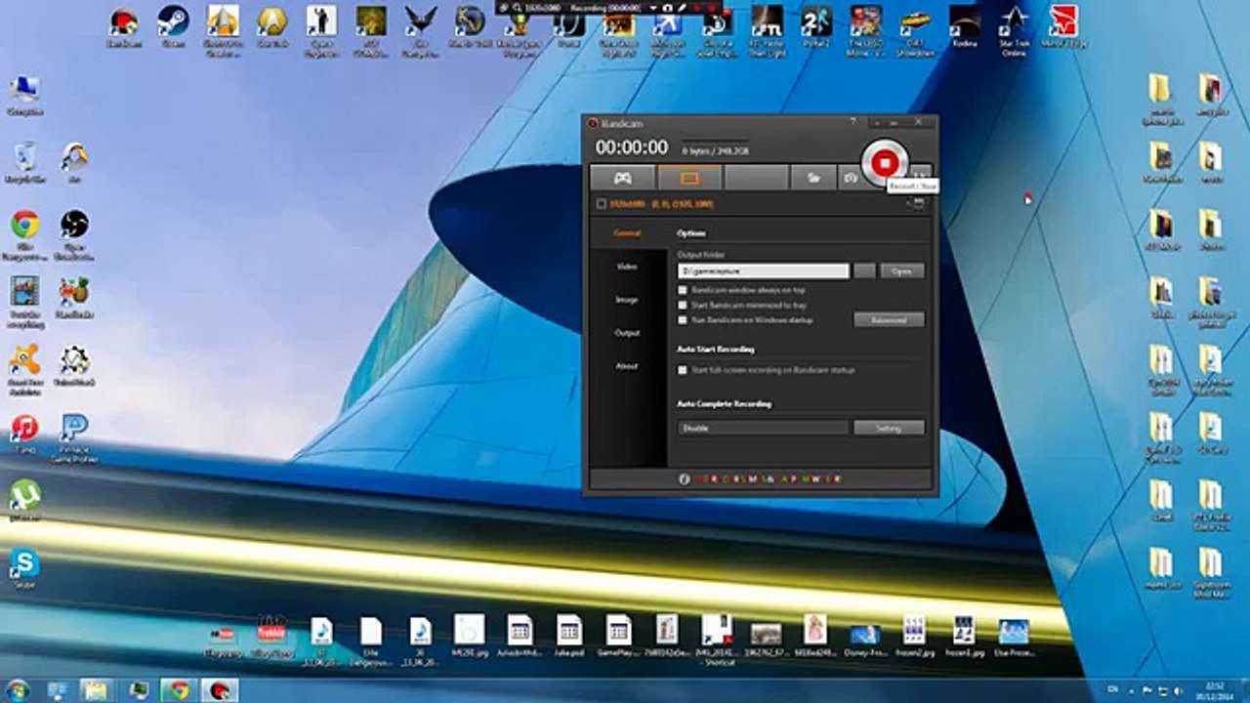Viewport: 1250px width, 703px height.
Task: Click the Setting button for Auto Complete Recording
Action: pyautogui.click(x=889, y=428)
